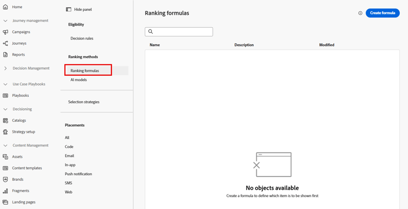408x209 pixels.
Task: Click into the ranking formulas search field
Action: (x=179, y=32)
